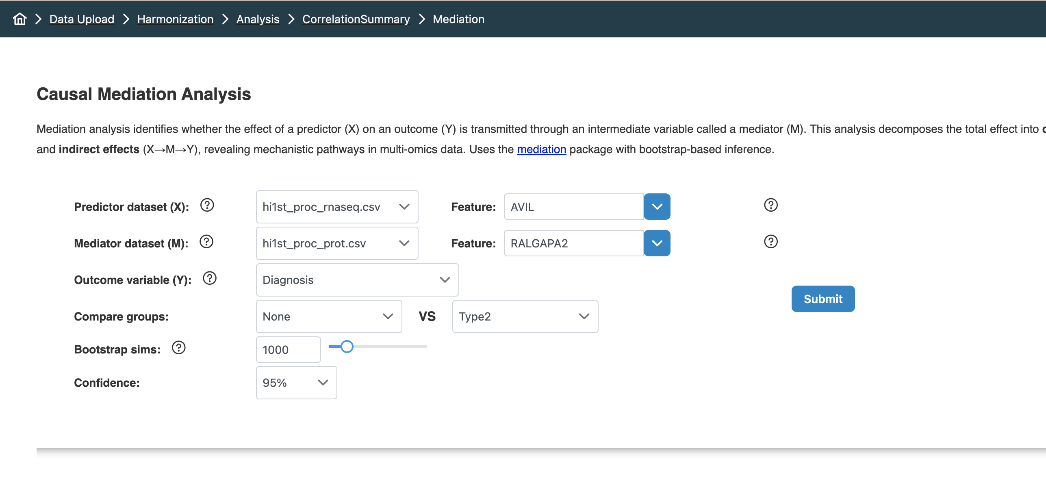Open the hi1st_proc_prot.csv mediator dropdown

click(x=337, y=243)
